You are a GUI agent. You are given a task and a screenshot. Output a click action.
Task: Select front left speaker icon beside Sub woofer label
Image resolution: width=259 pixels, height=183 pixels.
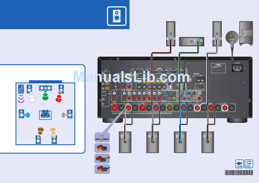pos(29,89)
